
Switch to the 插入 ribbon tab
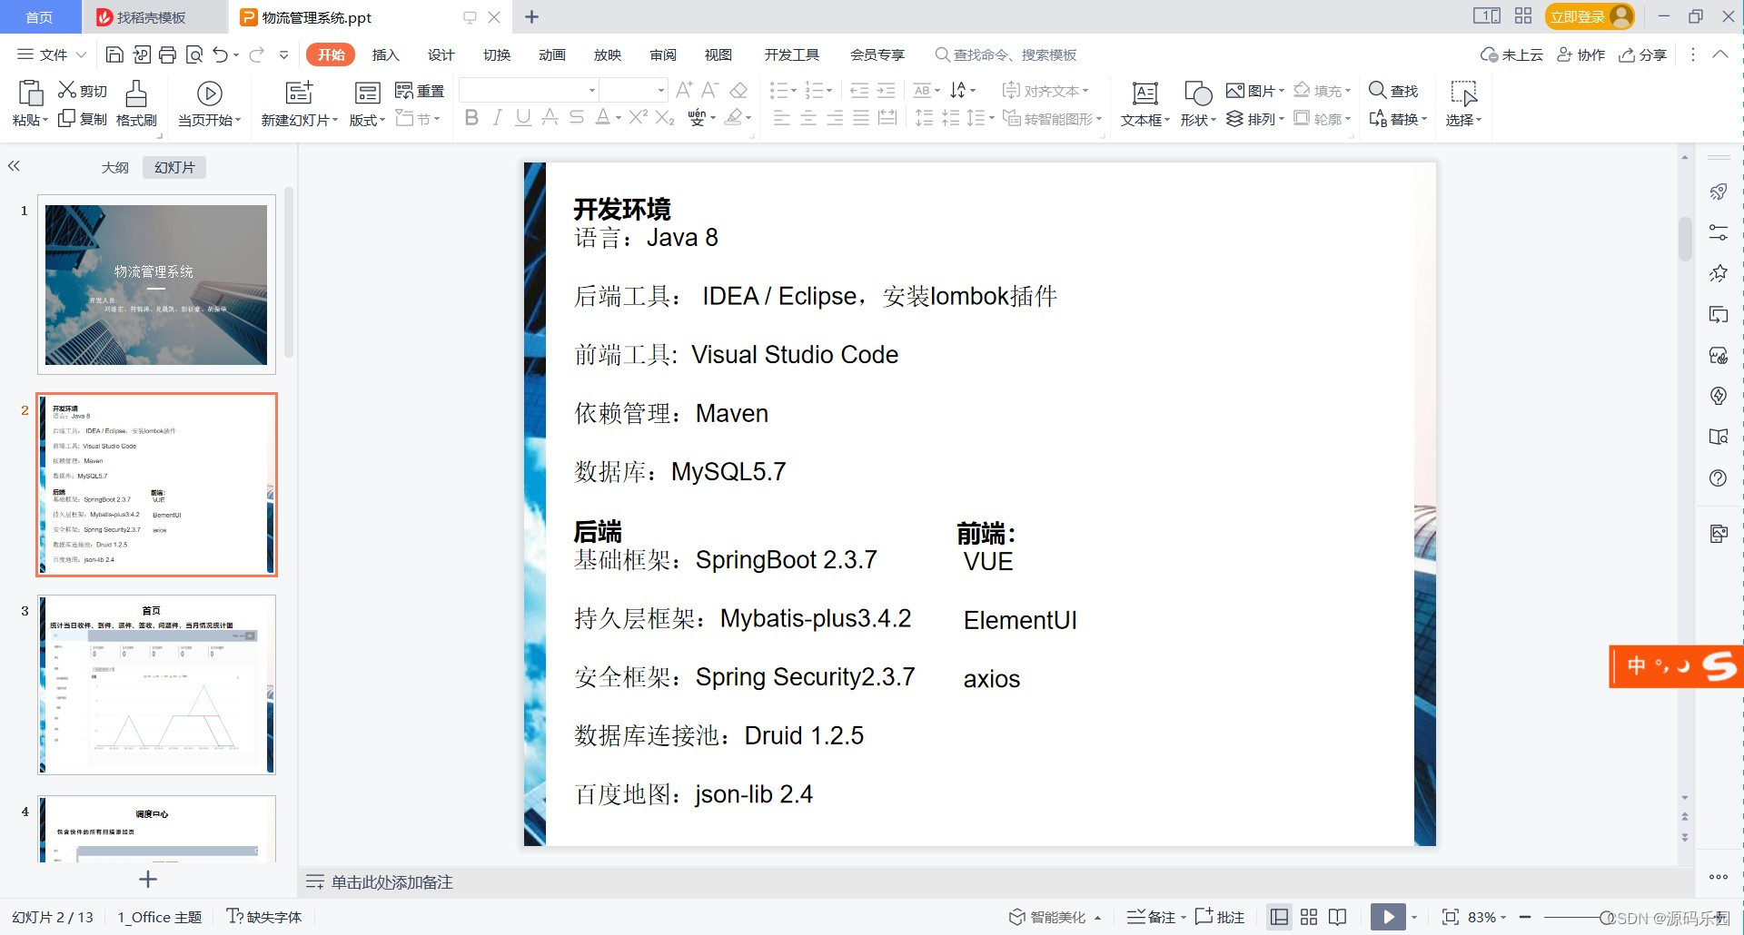coord(385,54)
